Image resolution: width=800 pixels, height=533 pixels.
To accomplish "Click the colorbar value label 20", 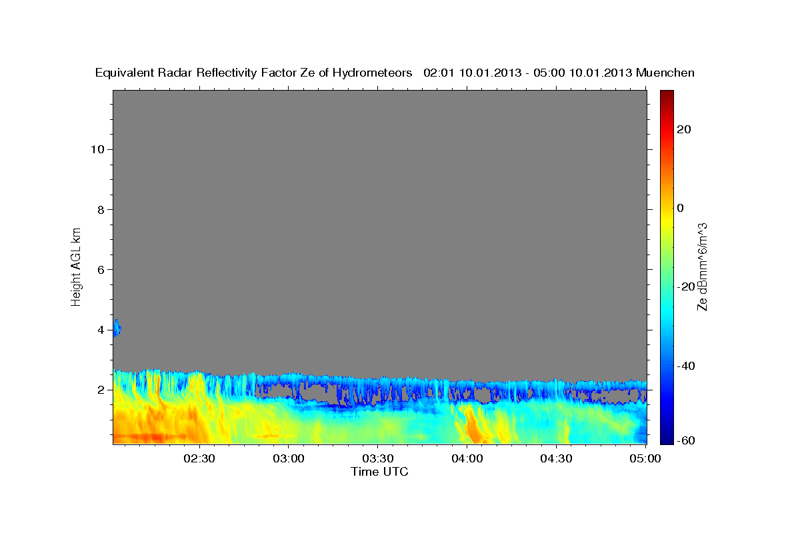I will (x=685, y=129).
